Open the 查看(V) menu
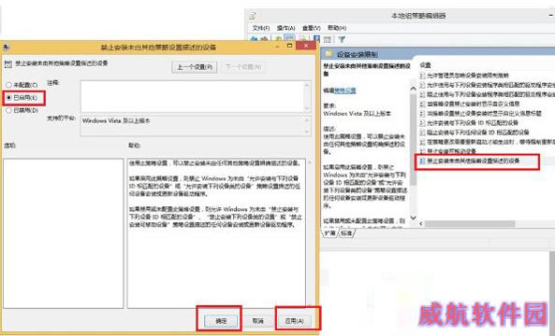This screenshot has height=336, width=555. coord(312,28)
